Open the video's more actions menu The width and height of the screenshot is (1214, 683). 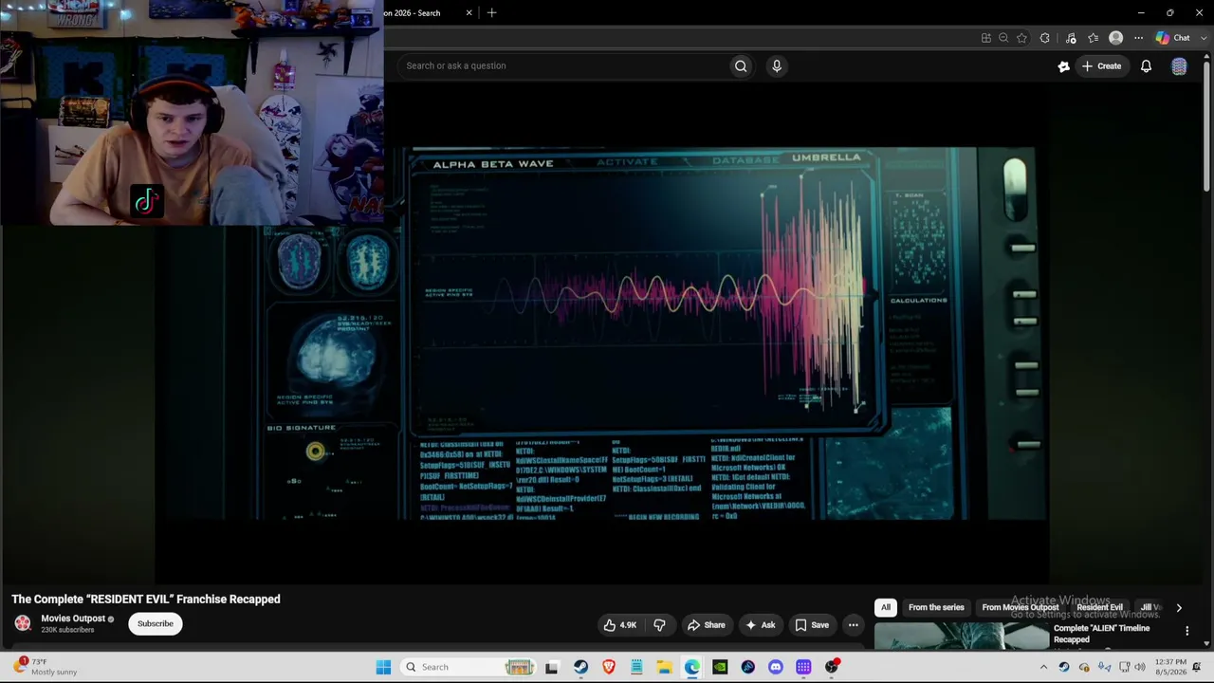(x=853, y=625)
